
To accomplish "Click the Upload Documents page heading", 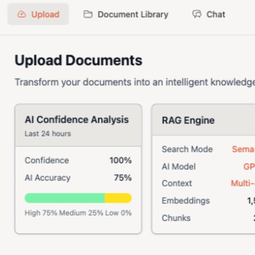I will pos(78,60).
